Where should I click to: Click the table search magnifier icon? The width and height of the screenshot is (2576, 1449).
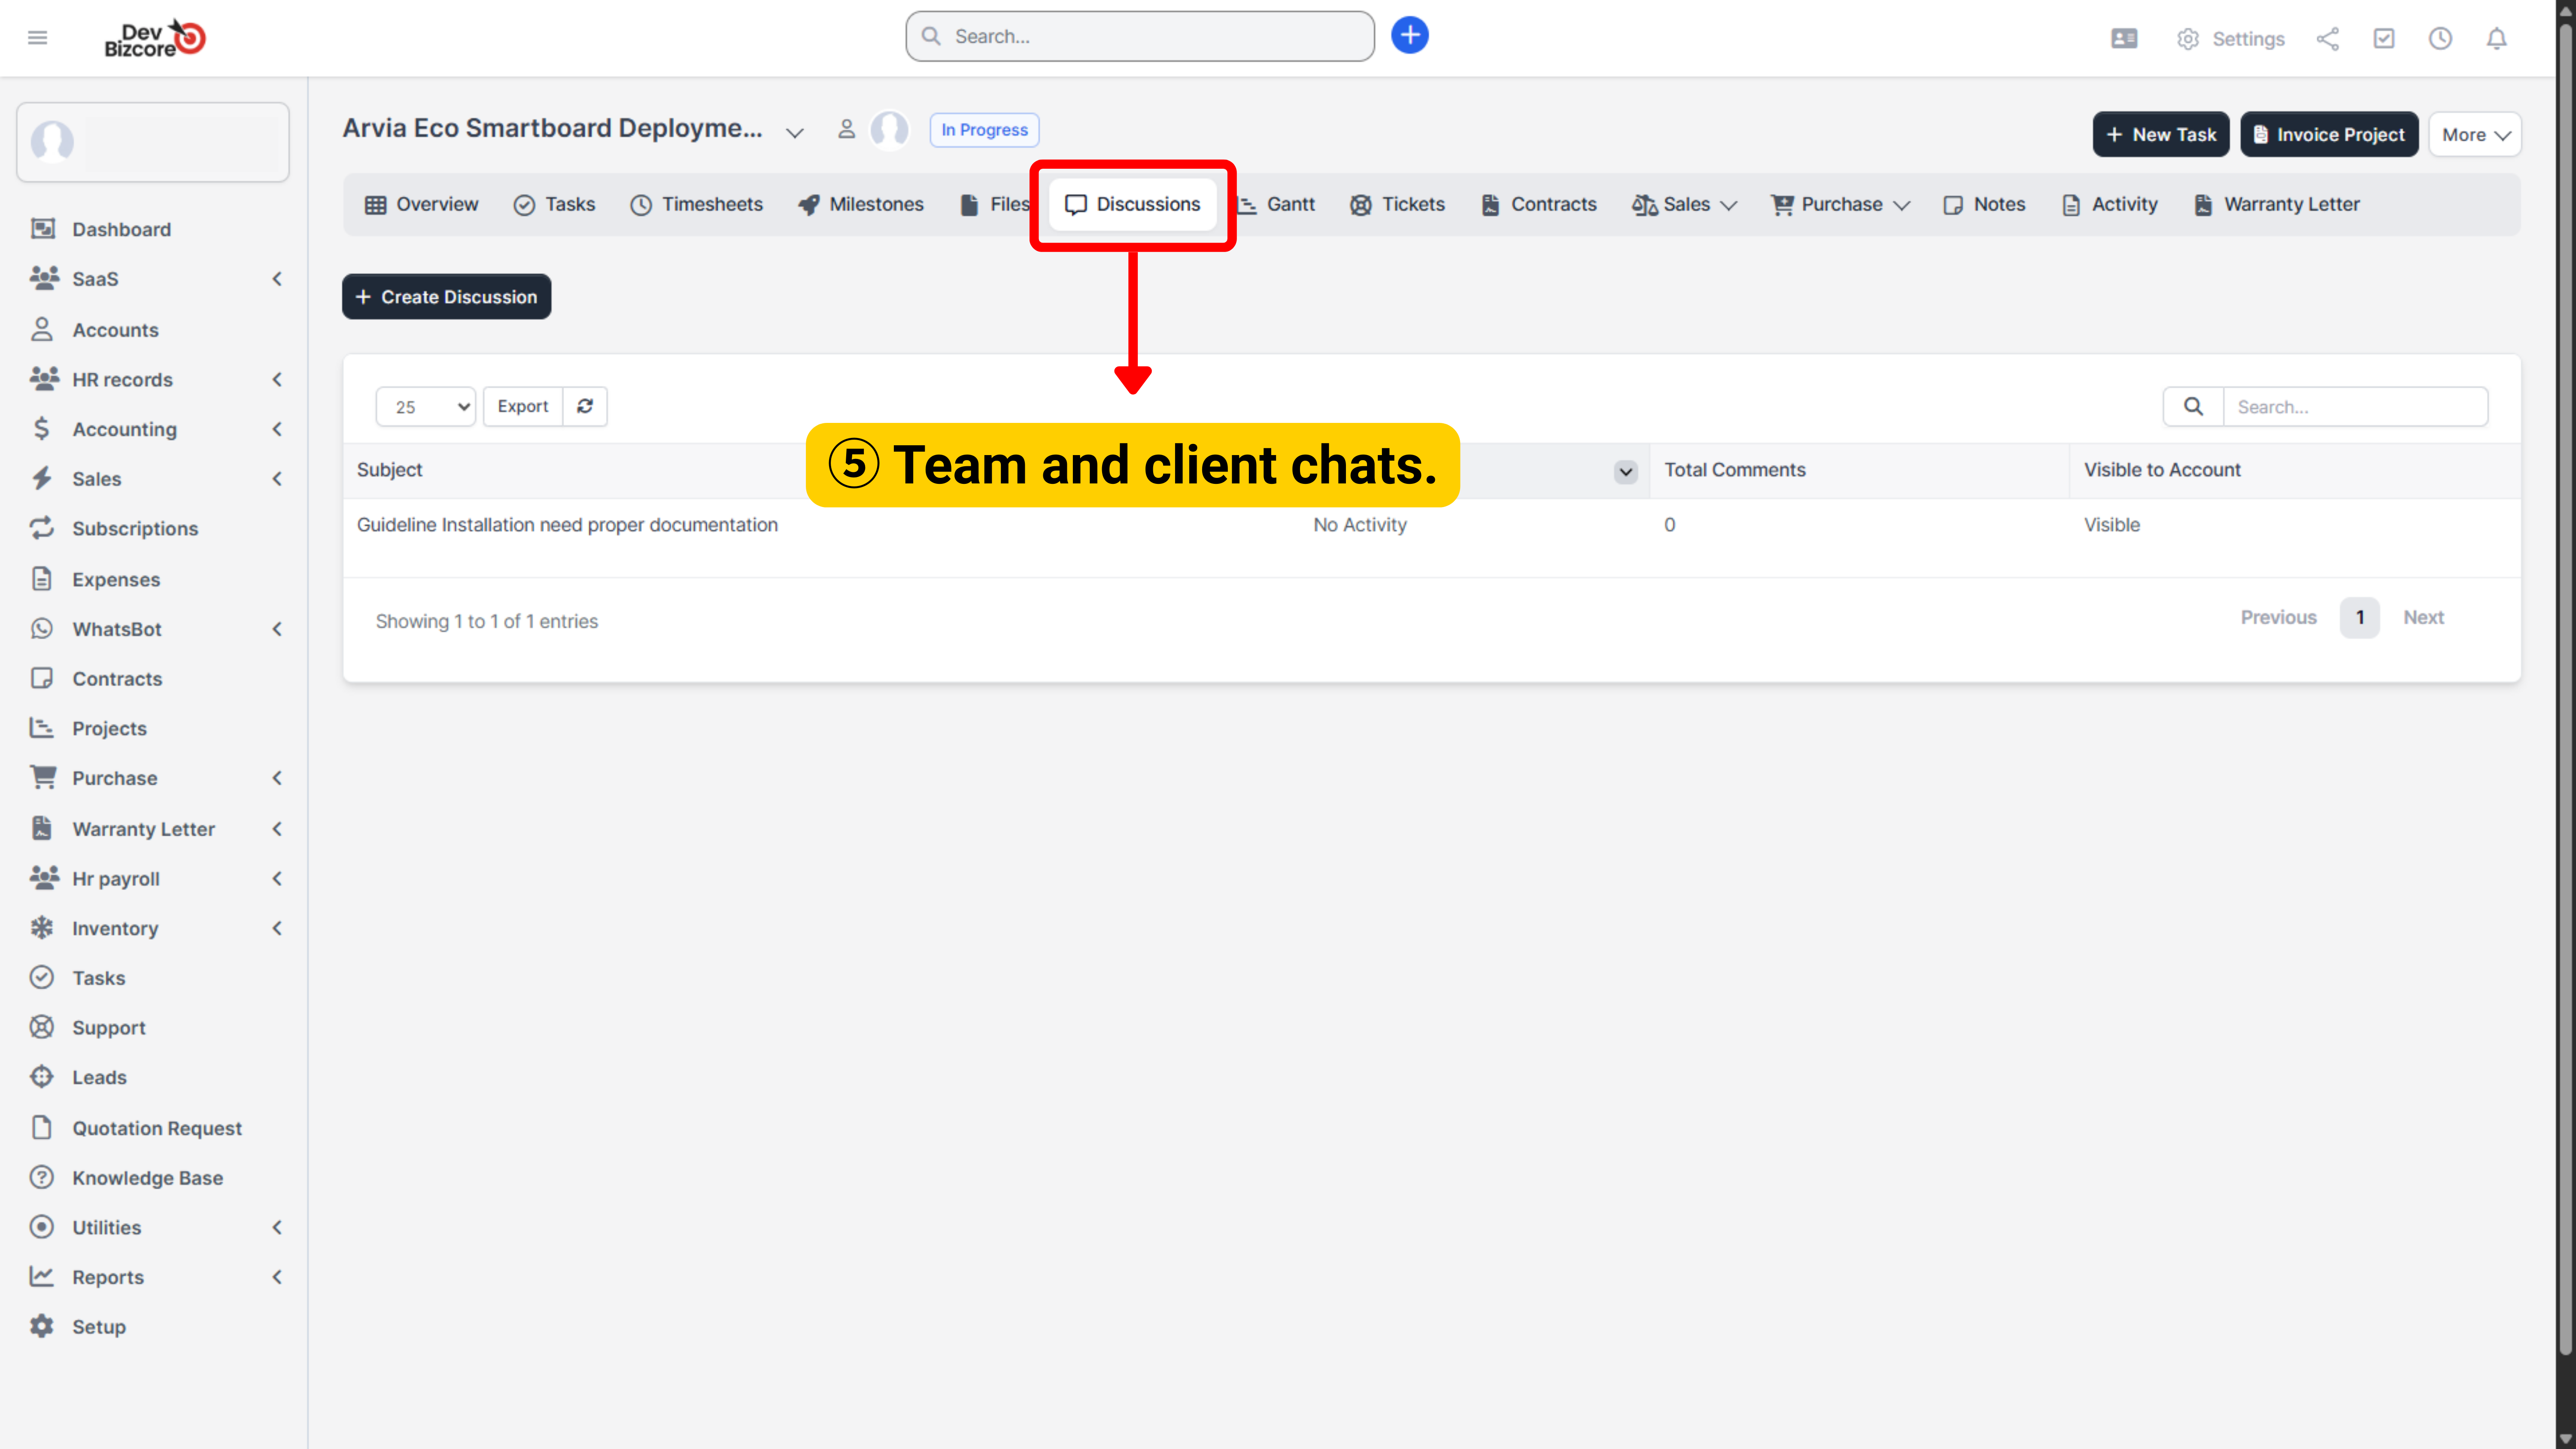[x=2193, y=406]
